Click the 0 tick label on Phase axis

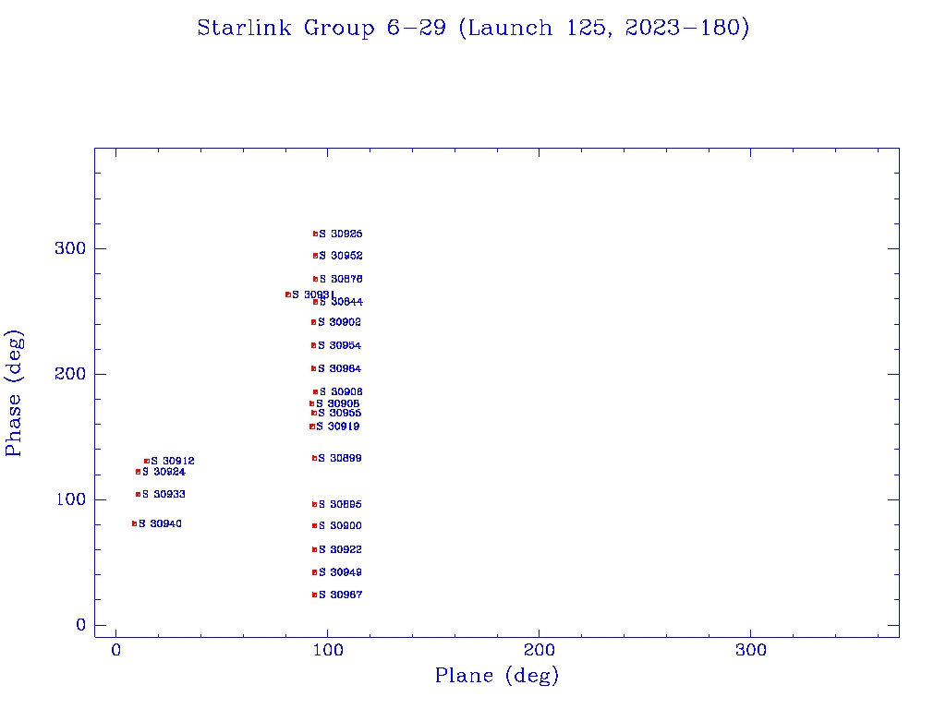pyautogui.click(x=81, y=625)
